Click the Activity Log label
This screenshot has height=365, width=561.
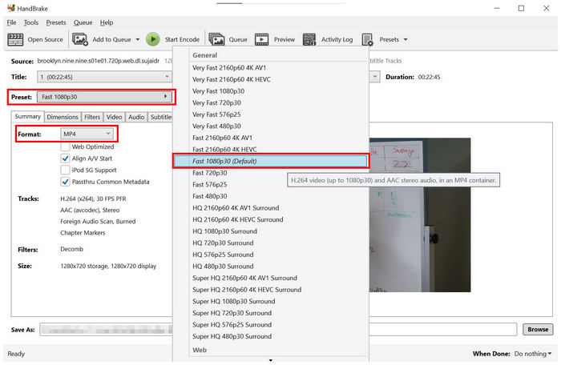pos(337,40)
